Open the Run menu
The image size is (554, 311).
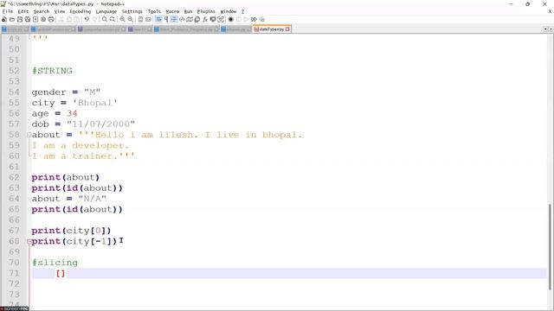(188, 11)
